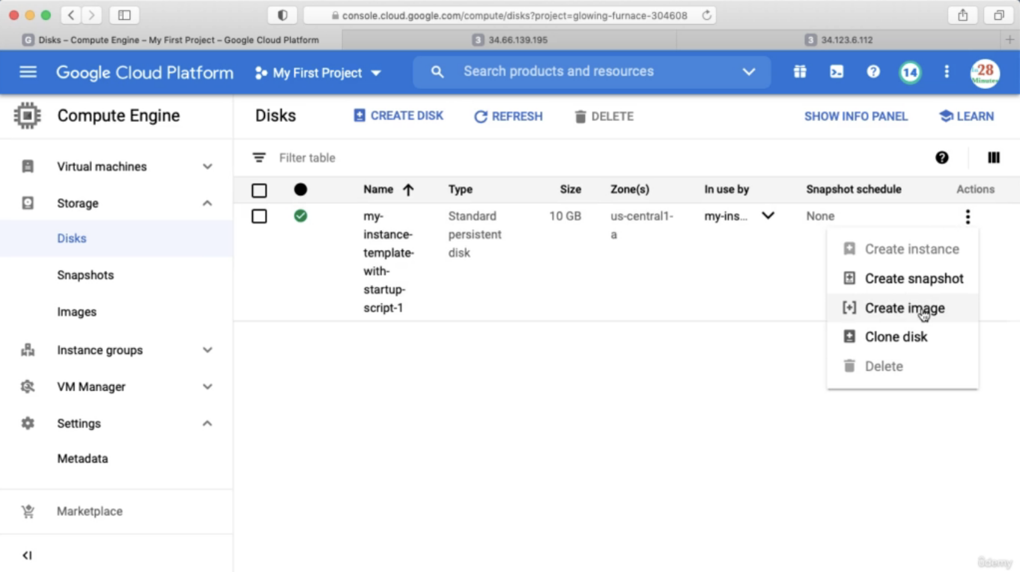Expand Virtual machines section chevron
This screenshot has width=1020, height=572.
pyautogui.click(x=207, y=166)
